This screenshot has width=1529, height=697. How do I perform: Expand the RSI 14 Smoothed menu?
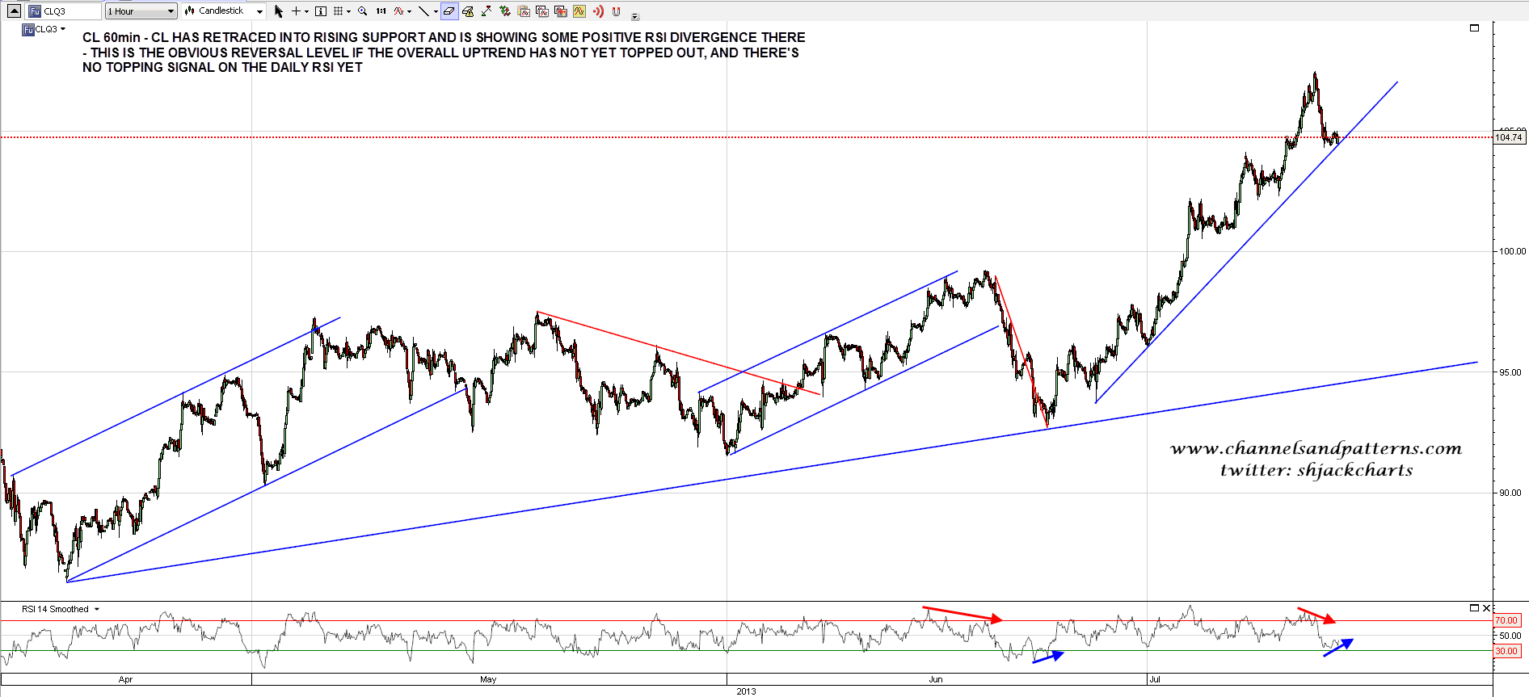[x=97, y=610]
